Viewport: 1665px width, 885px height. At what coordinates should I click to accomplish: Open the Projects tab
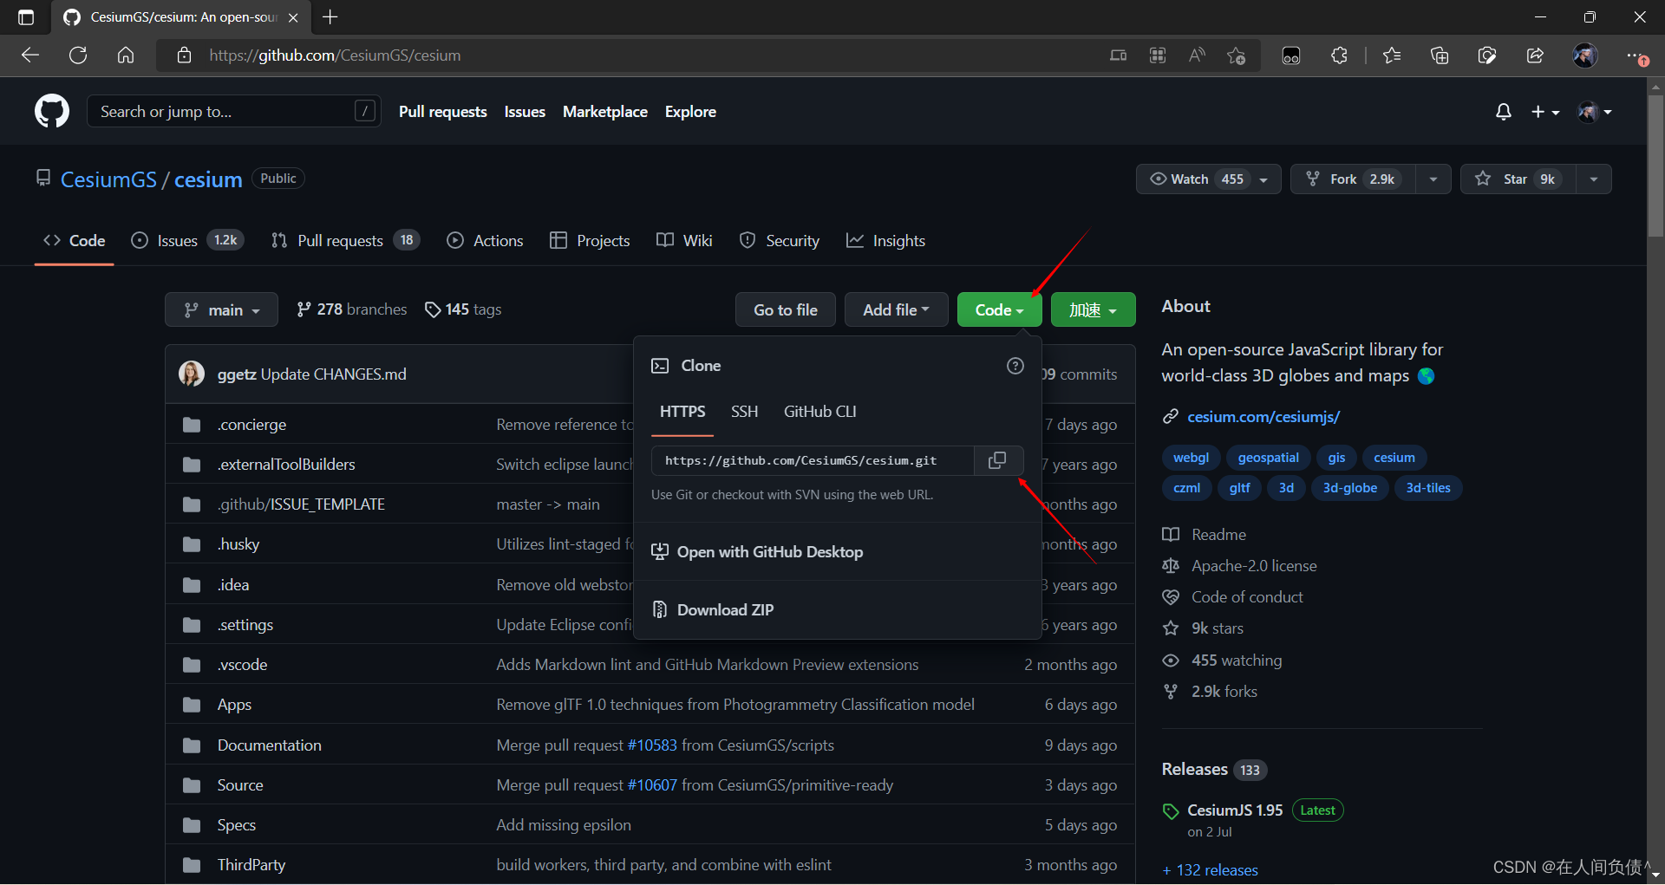click(590, 240)
